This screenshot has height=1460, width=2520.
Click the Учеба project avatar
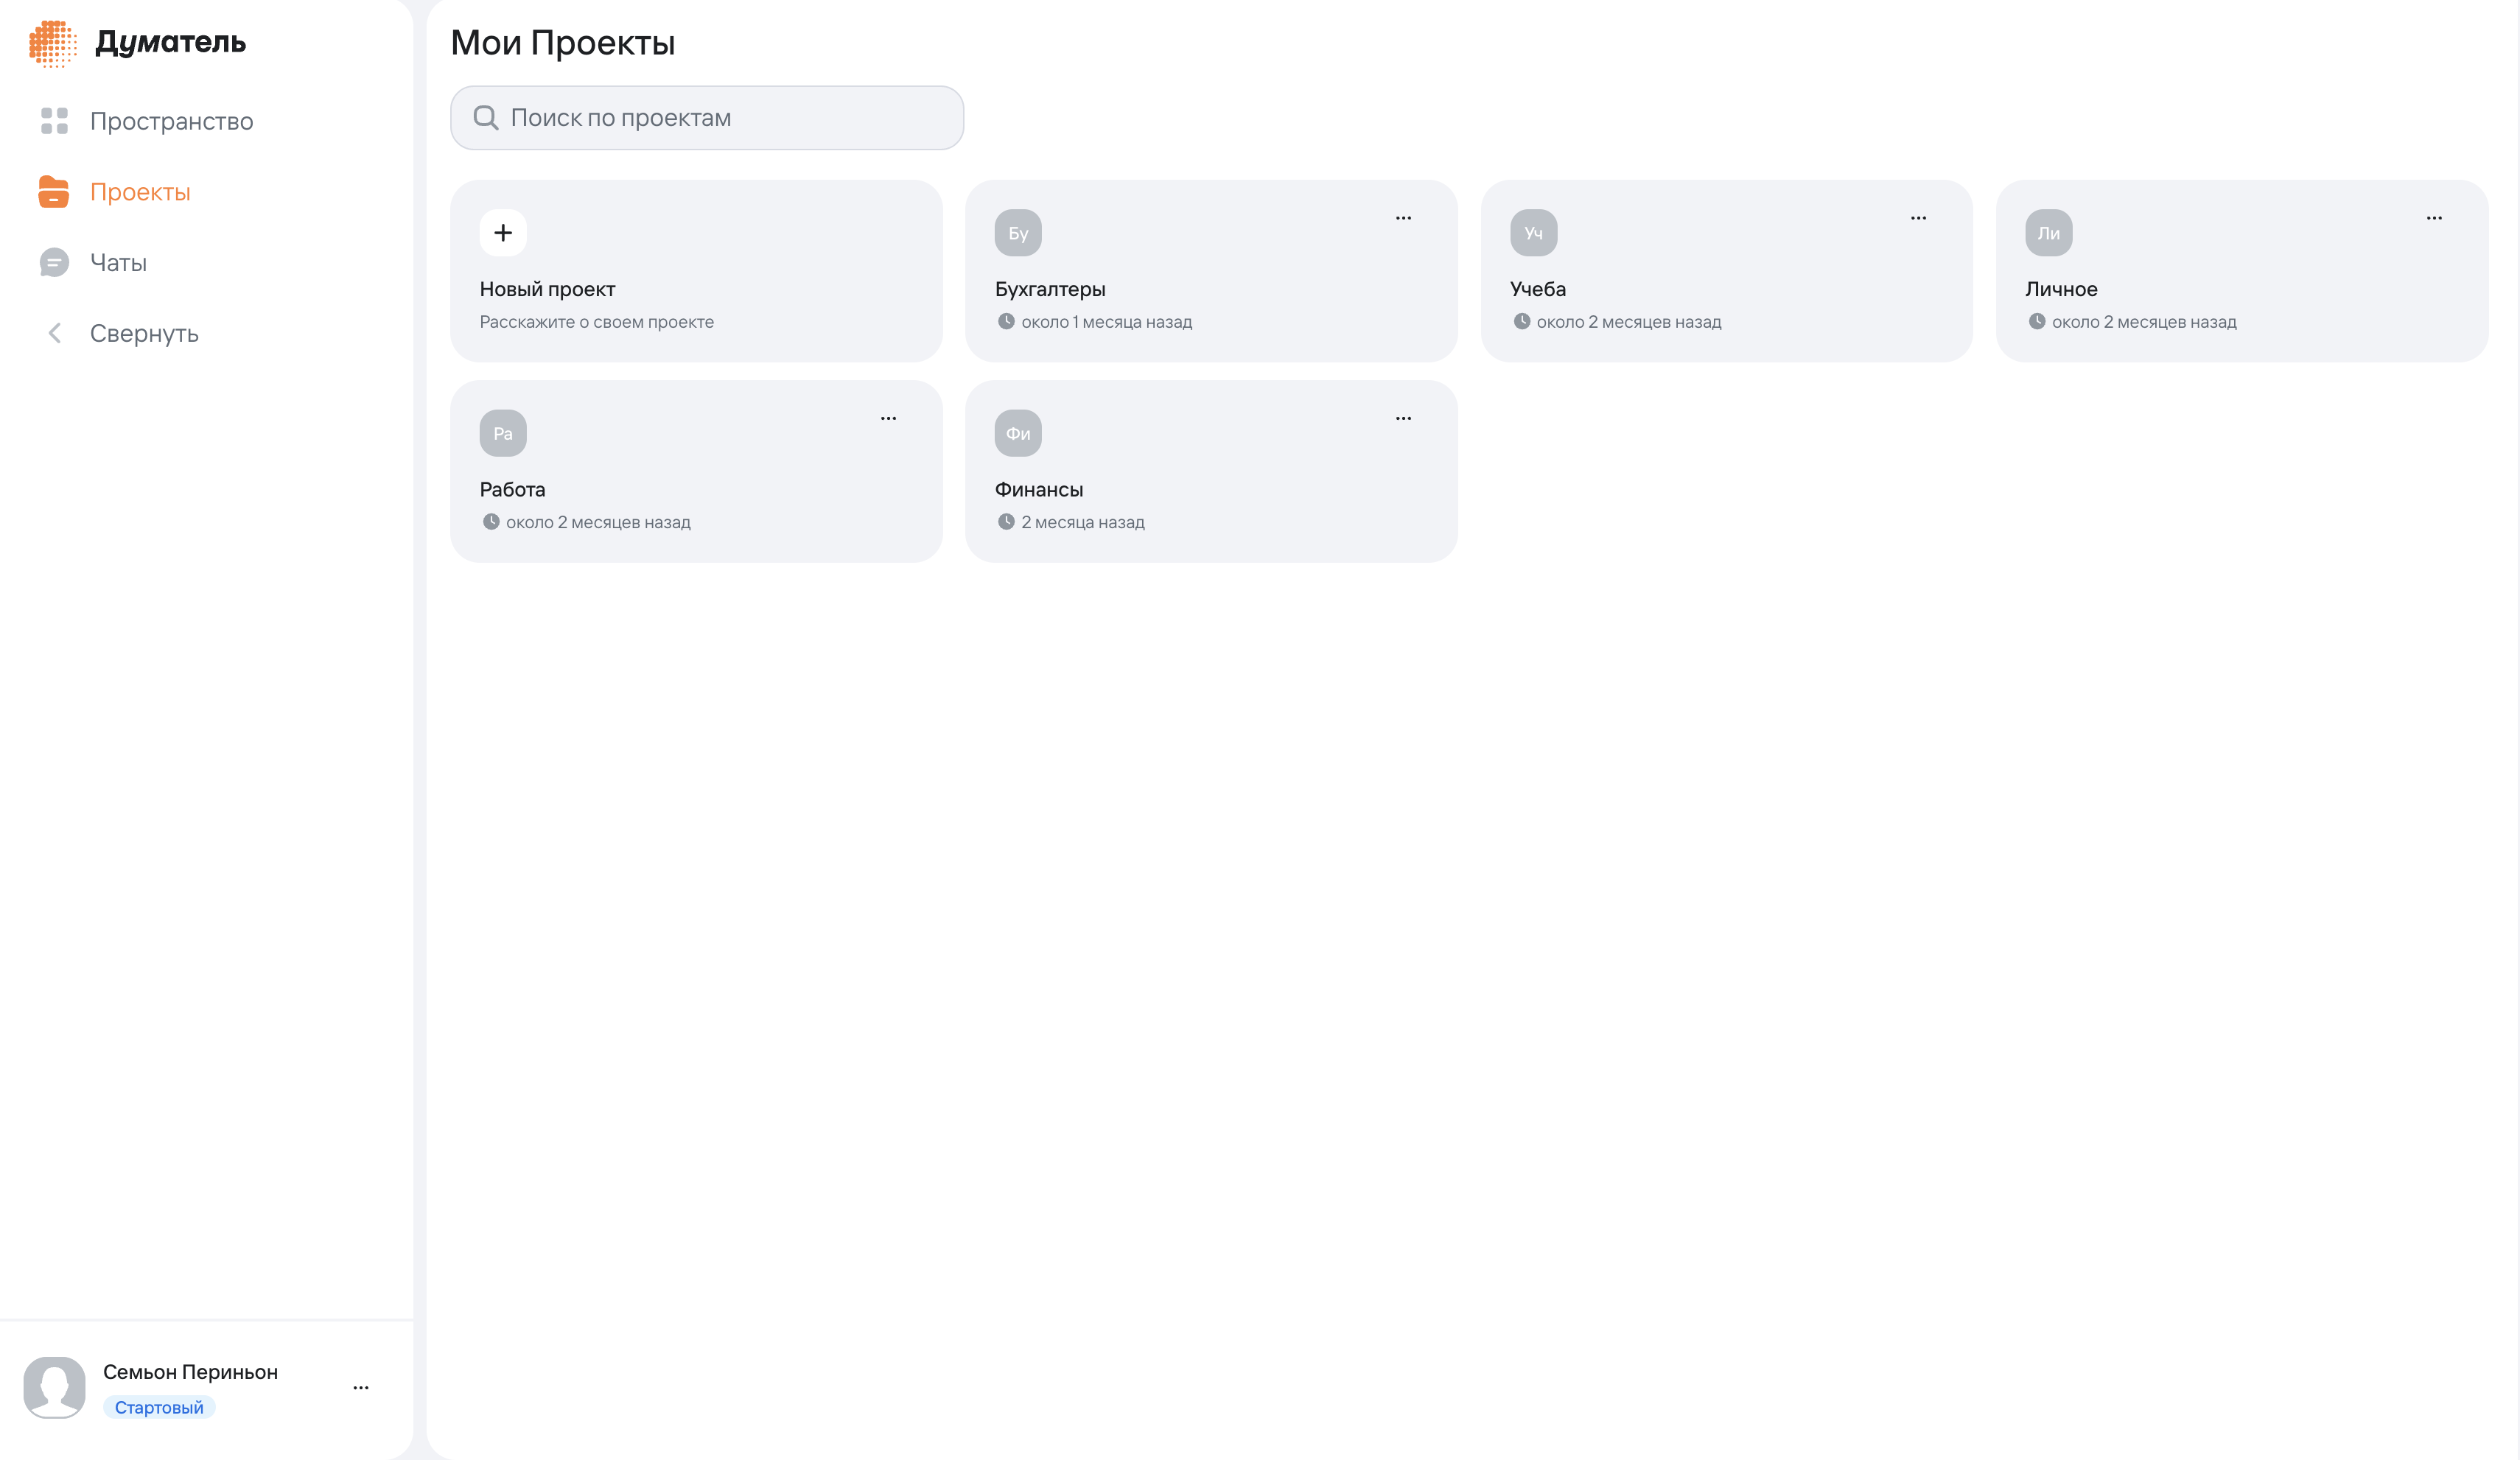pos(1533,232)
